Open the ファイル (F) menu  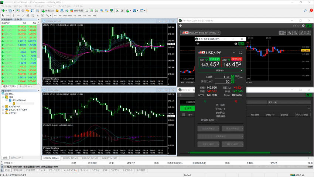[x=6, y=6]
